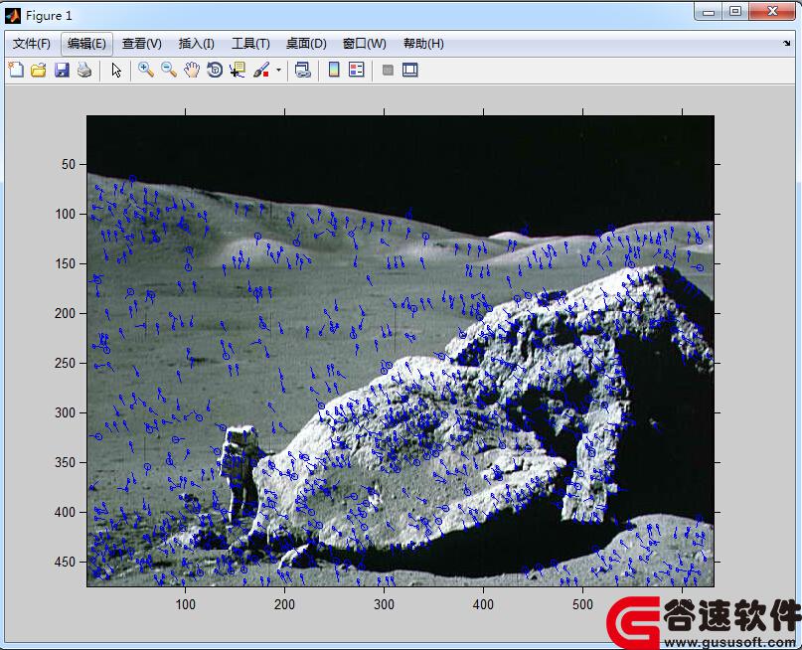This screenshot has height=650, width=802.
Task: Insert a legend from the toolbar
Action: click(x=357, y=70)
